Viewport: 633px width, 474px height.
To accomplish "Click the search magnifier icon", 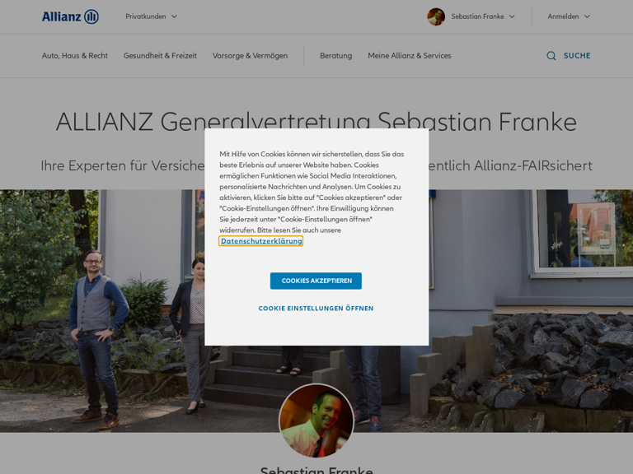I will point(551,56).
